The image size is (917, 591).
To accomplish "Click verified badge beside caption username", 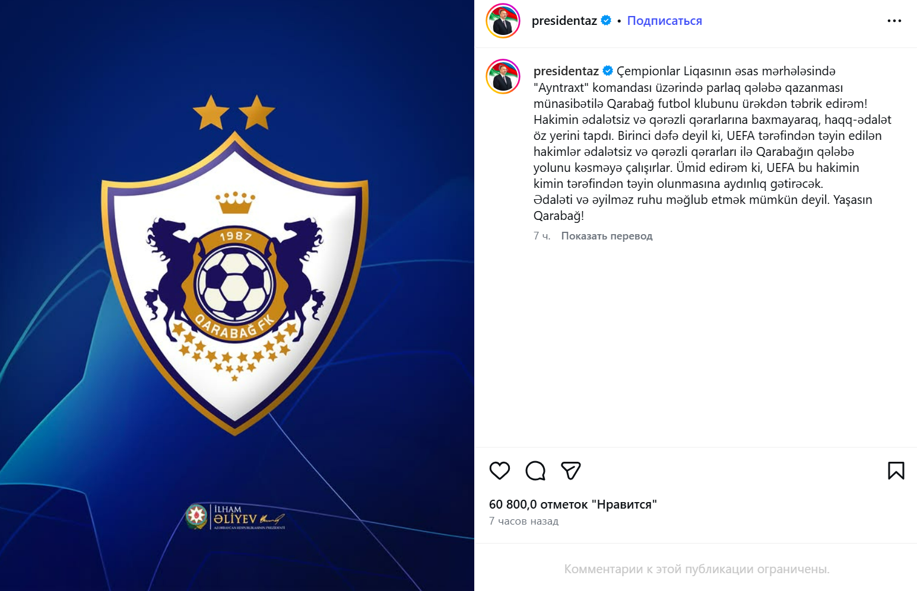I will coord(608,71).
